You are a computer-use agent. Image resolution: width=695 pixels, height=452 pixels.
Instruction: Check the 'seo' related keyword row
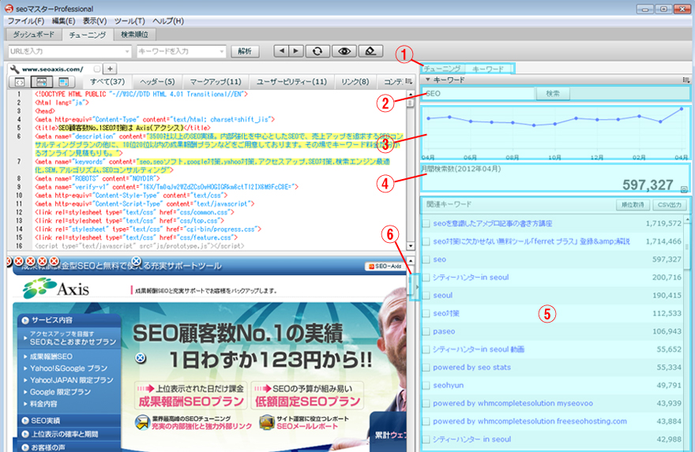(x=426, y=260)
